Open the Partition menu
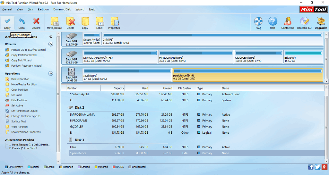 point(43,9)
